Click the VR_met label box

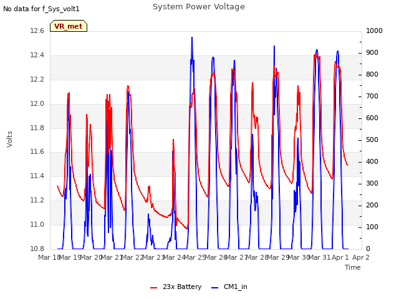(69, 26)
